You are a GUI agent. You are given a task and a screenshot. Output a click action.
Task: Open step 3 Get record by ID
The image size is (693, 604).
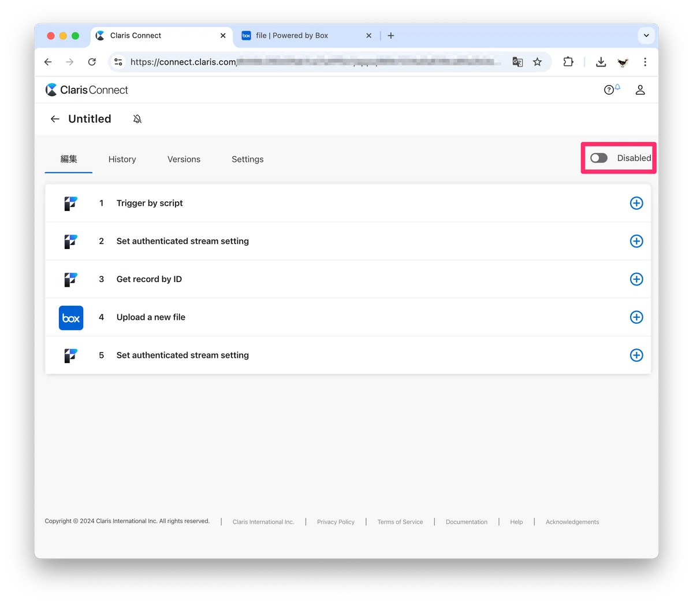coord(348,279)
